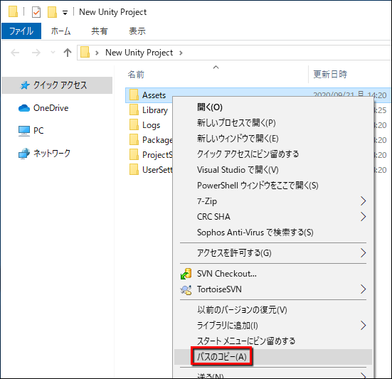
Task: Open the TortoiseSVN submenu
Action: 219,289
